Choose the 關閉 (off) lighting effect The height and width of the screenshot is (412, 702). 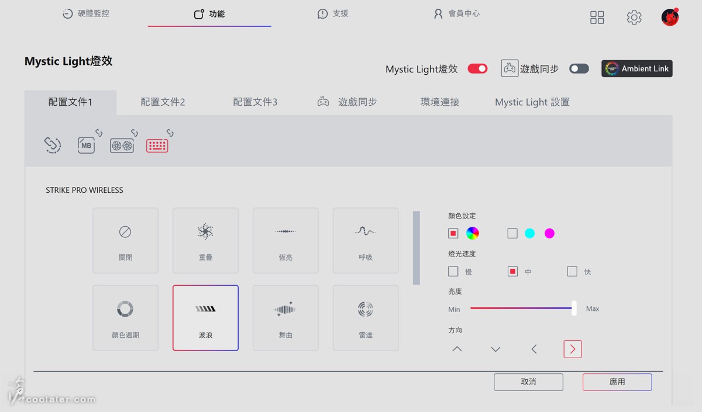(x=125, y=240)
